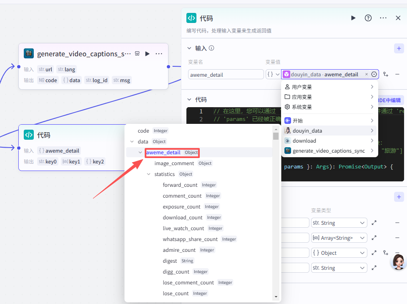The width and height of the screenshot is (407, 304).
Task: Open the Object output type dropdown
Action: pyautogui.click(x=339, y=253)
